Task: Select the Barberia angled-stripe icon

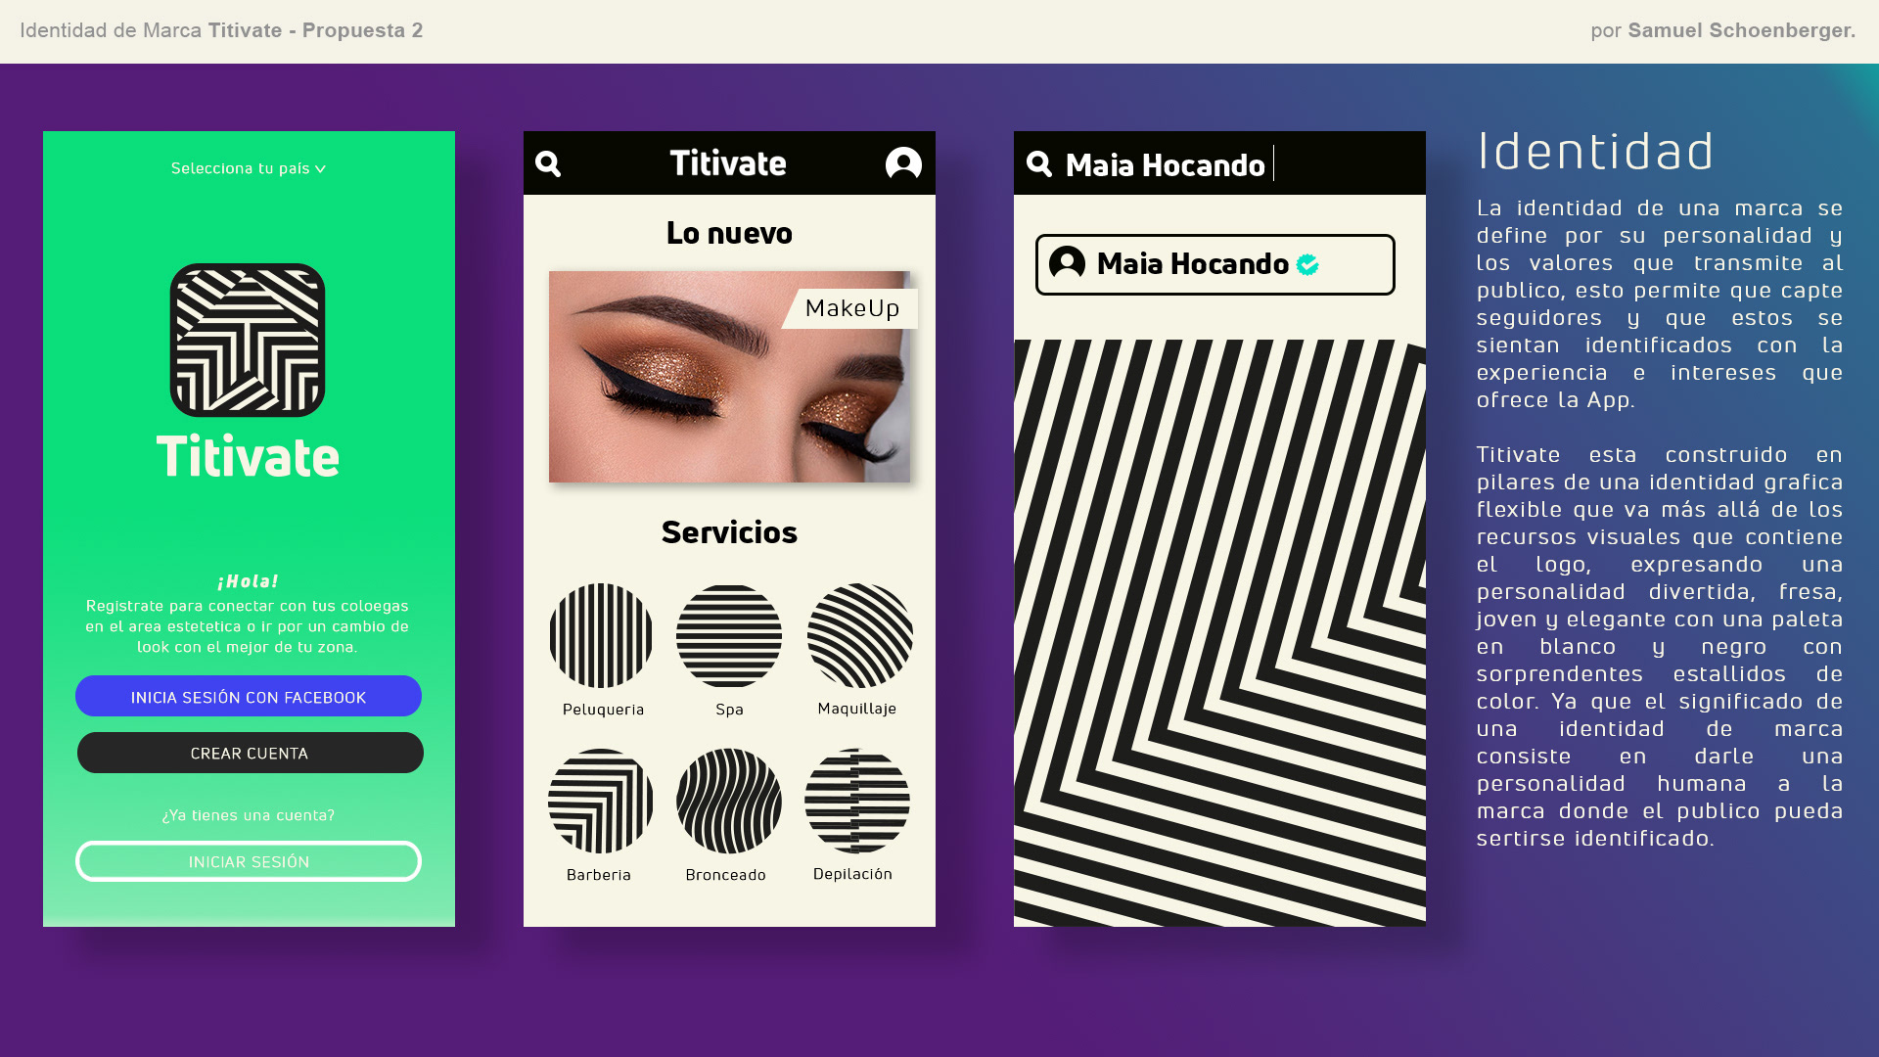Action: pyautogui.click(x=601, y=802)
